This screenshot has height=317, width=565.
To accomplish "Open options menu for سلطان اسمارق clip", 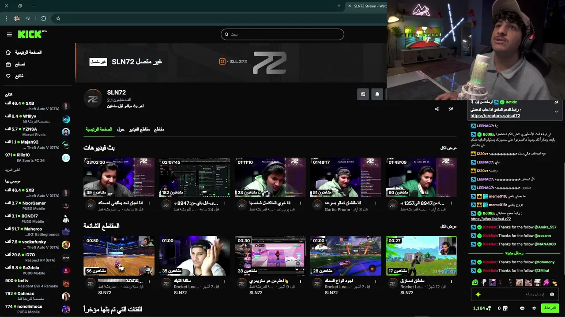I will point(451,281).
